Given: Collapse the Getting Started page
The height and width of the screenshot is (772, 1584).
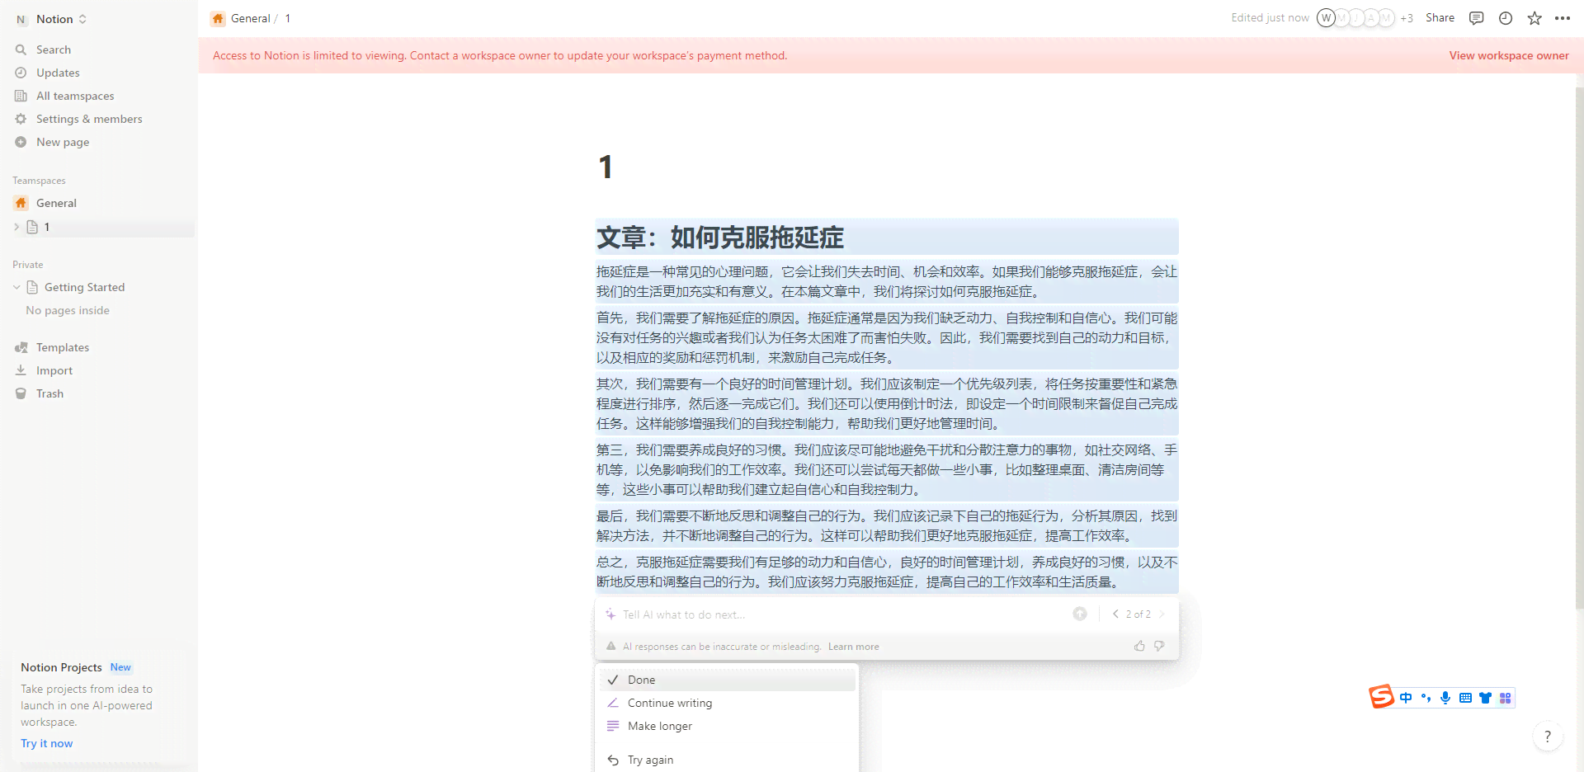Looking at the screenshot, I should click(16, 287).
